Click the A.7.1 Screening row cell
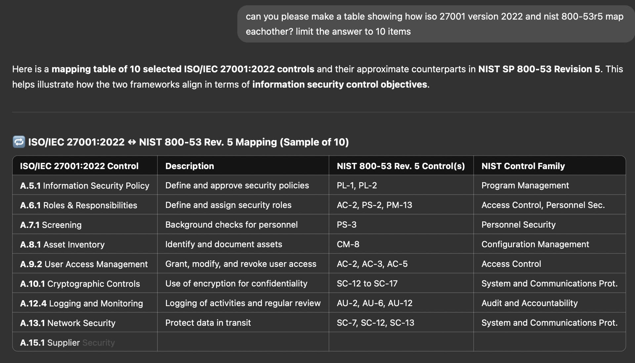 (85, 225)
